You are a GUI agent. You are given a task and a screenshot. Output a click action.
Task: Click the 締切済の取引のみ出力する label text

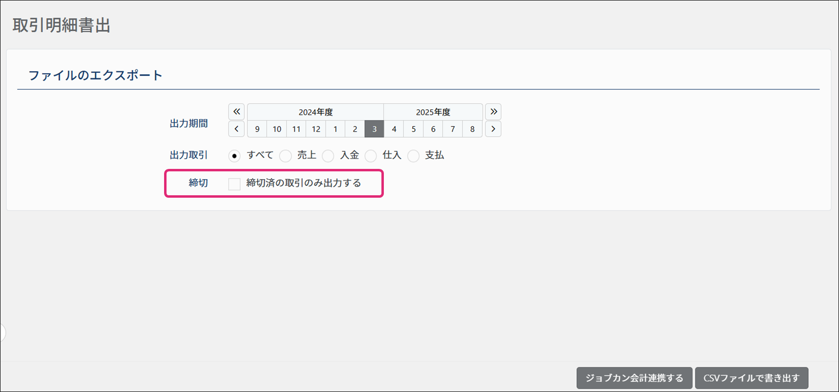click(x=304, y=183)
